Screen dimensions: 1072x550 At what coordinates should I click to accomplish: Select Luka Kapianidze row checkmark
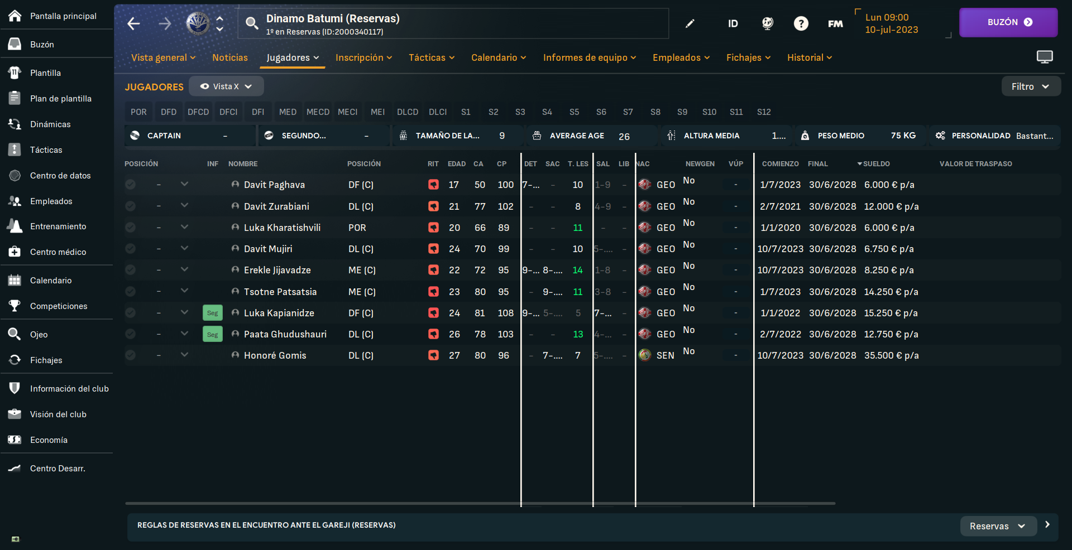(130, 313)
